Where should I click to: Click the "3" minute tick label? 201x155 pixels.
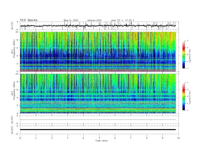tap(68, 138)
